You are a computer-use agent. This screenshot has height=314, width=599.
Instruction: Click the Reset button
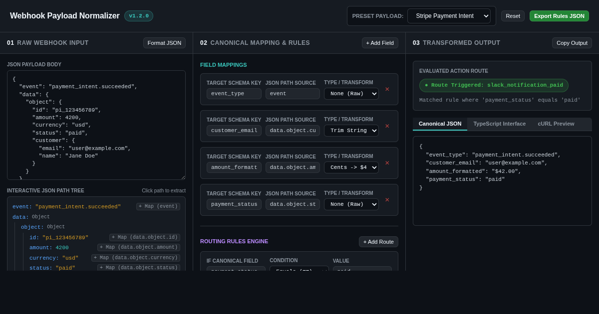(x=513, y=16)
